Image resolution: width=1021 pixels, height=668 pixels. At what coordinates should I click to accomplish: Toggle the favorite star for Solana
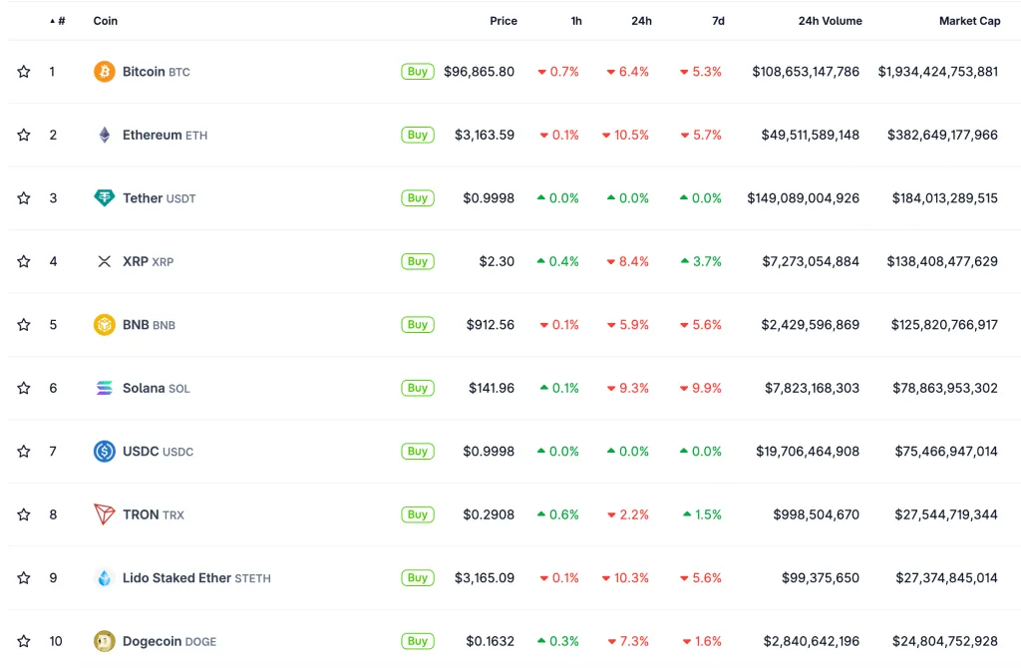tap(24, 388)
